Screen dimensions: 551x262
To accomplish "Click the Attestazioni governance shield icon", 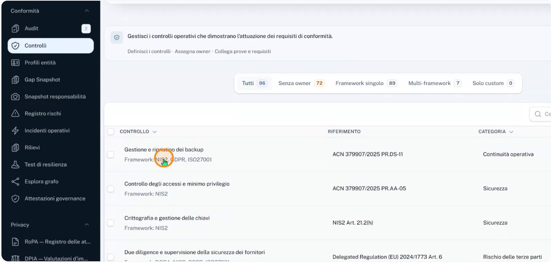I will pyautogui.click(x=15, y=198).
